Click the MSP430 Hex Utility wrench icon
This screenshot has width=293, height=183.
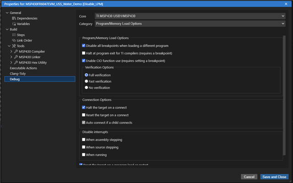16,62
